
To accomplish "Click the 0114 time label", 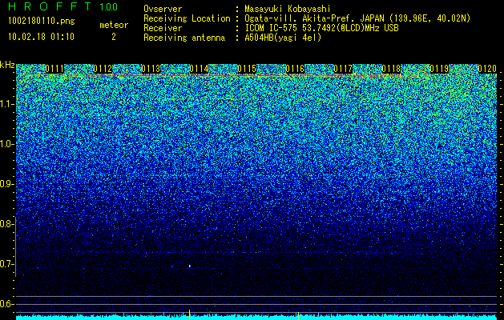I will (199, 69).
